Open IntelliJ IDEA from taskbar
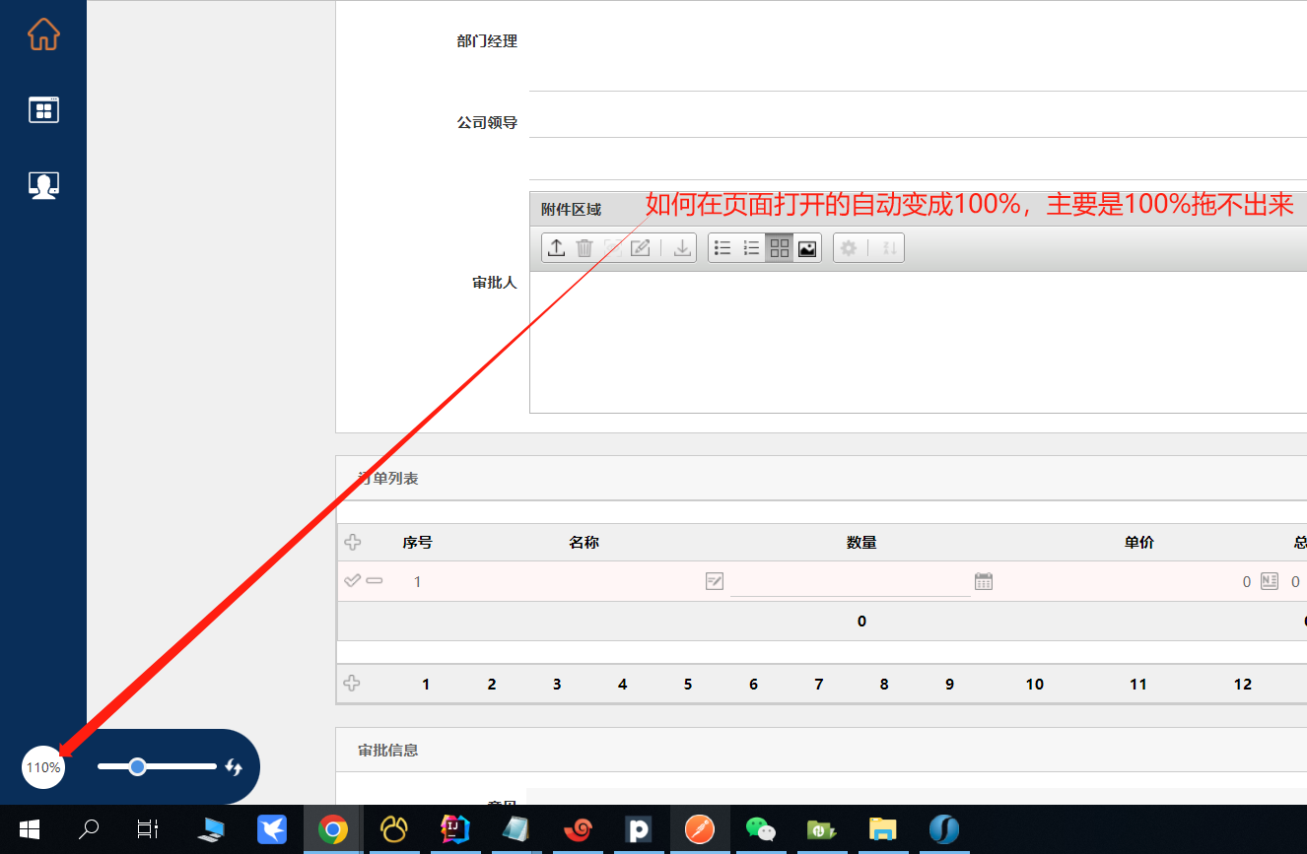 click(455, 829)
